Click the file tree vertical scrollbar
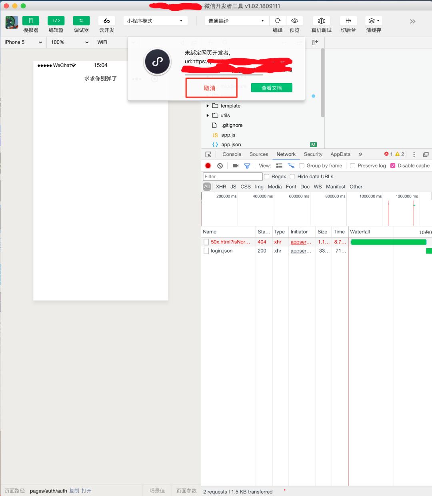The image size is (432, 496). tap(323, 83)
